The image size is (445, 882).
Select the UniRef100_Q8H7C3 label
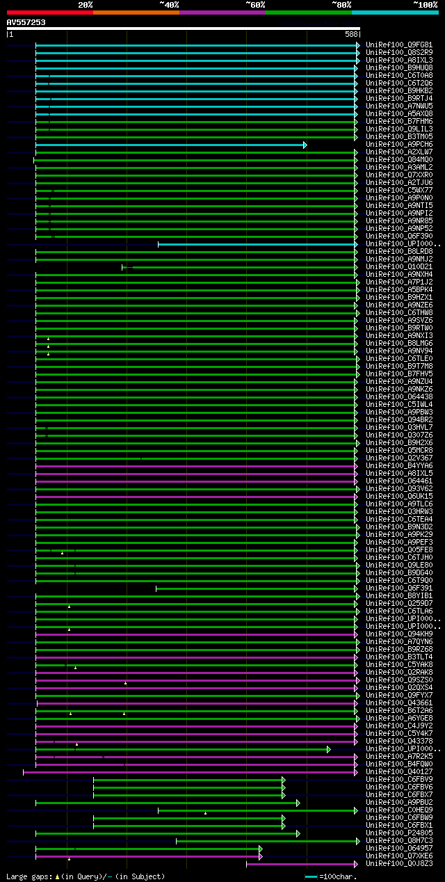pos(399,840)
